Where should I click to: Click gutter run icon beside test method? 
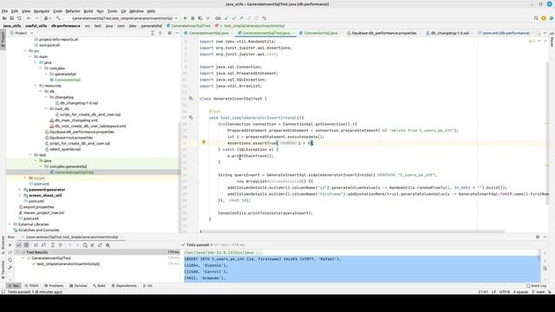[x=191, y=118]
